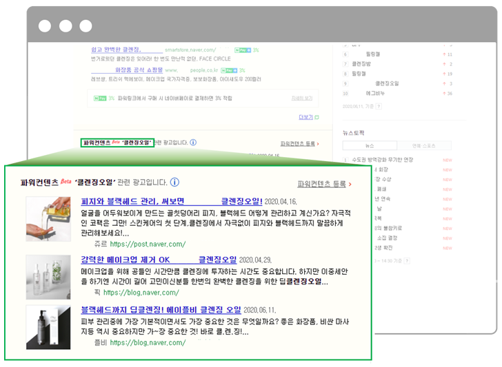Image resolution: width=502 pixels, height=367 pixels.
Task: Click the 자세히 보기 link
Action: [x=302, y=98]
